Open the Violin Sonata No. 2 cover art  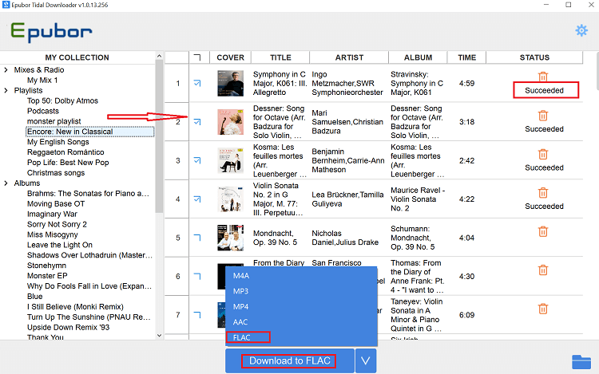(x=230, y=199)
